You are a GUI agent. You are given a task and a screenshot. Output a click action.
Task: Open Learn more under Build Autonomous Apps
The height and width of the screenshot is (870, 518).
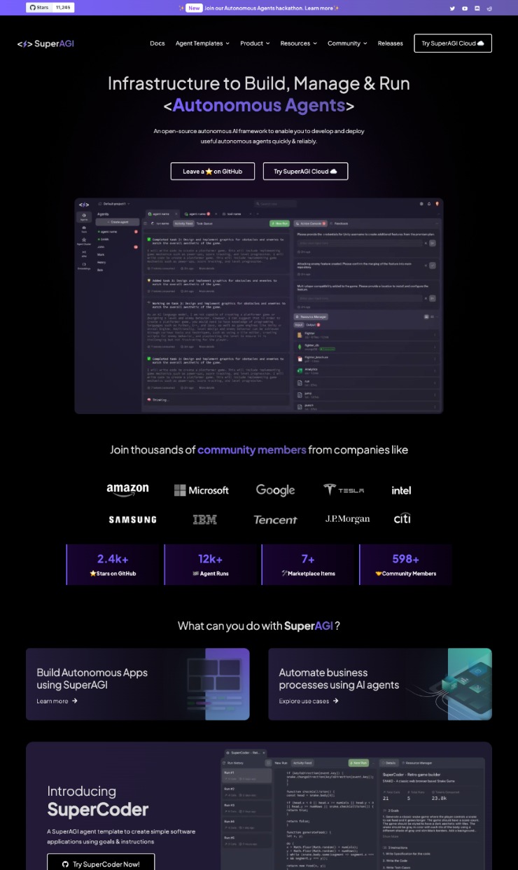pyautogui.click(x=57, y=701)
